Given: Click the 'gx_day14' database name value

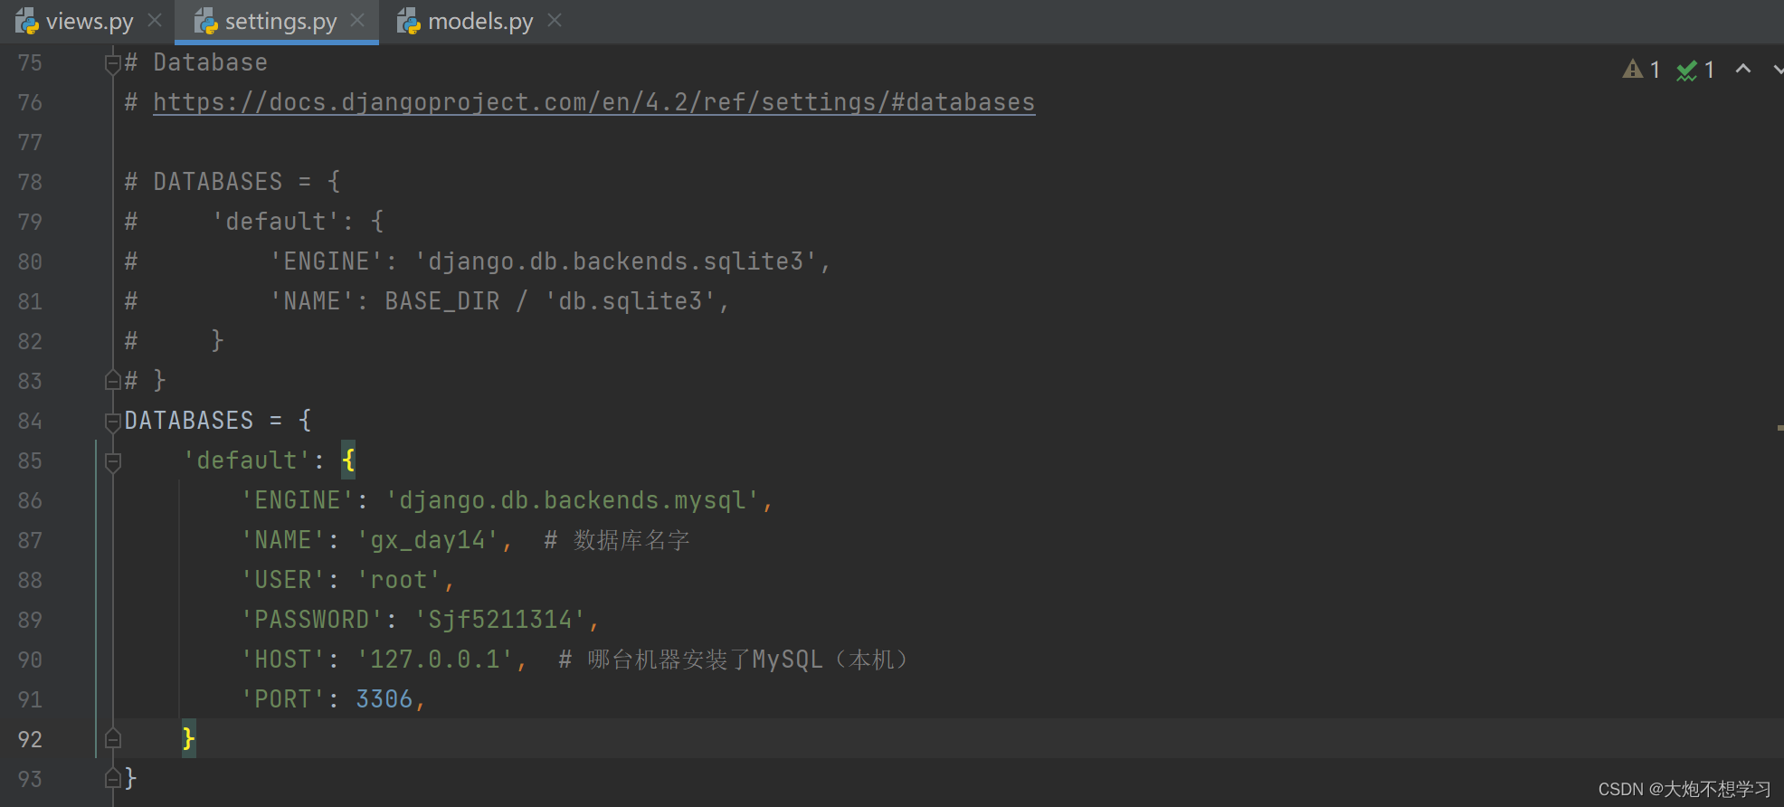Looking at the screenshot, I should coord(428,540).
